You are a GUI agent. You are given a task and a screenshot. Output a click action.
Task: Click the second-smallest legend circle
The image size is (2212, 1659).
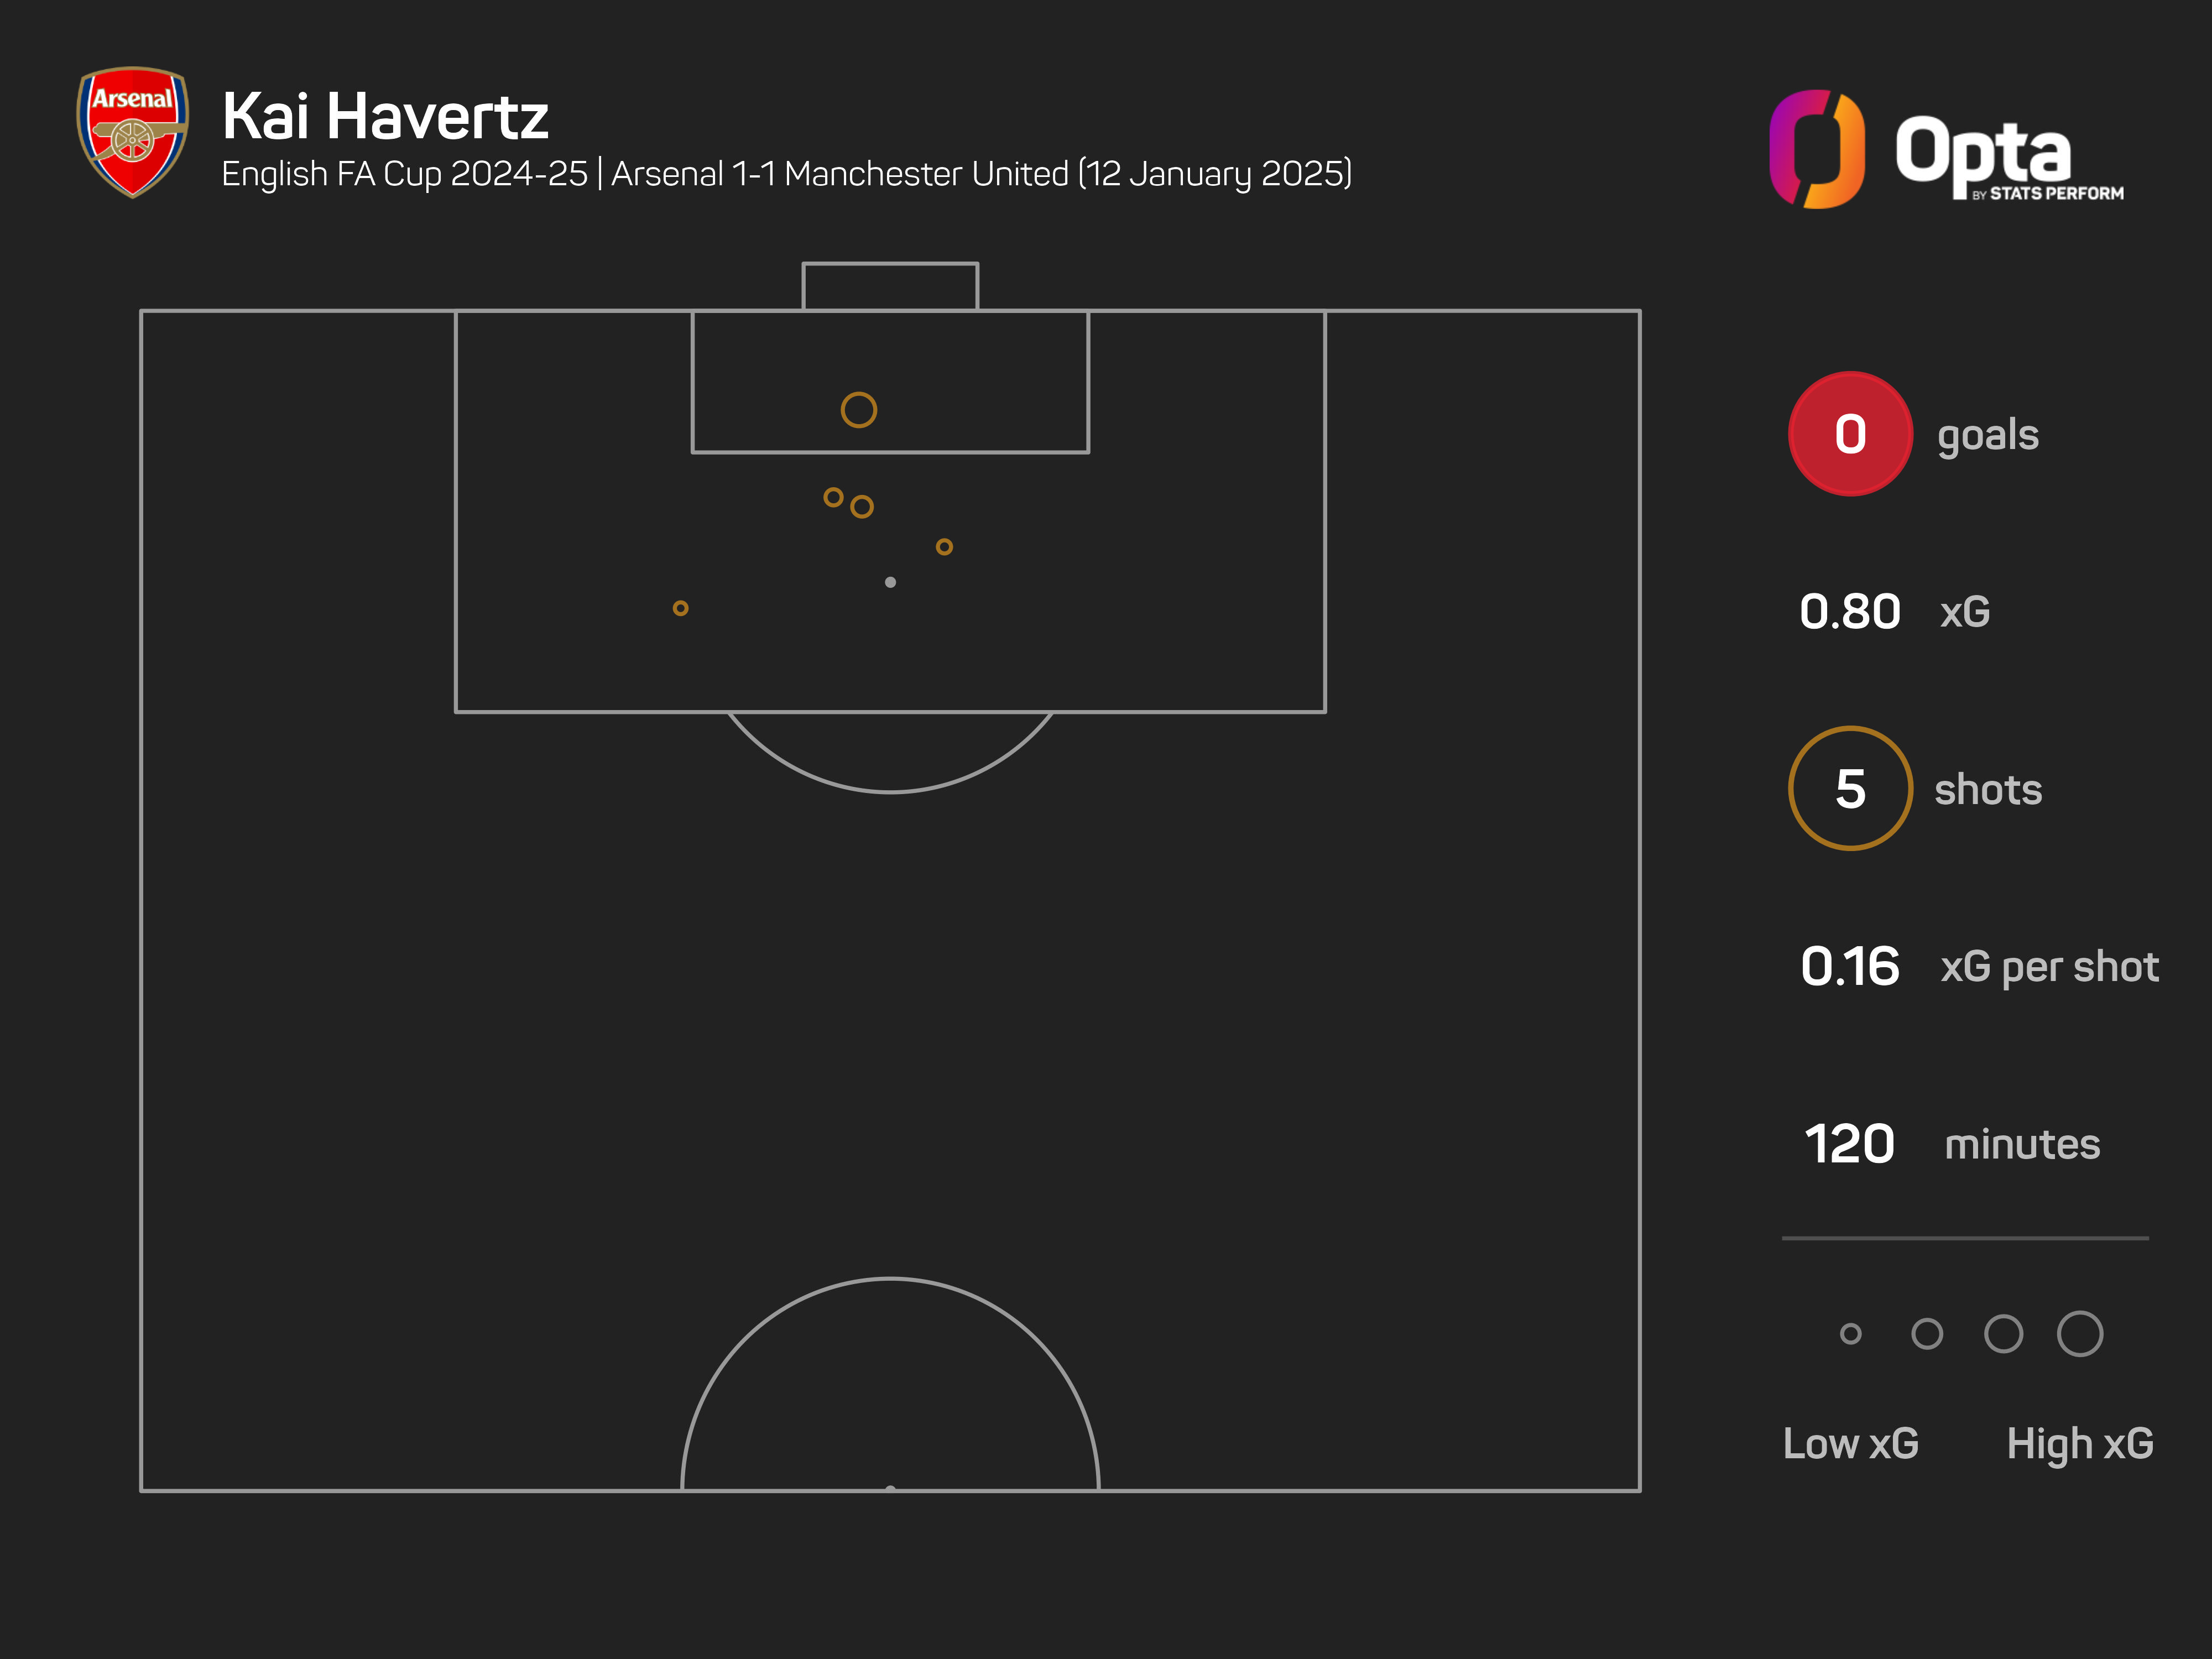(1927, 1334)
